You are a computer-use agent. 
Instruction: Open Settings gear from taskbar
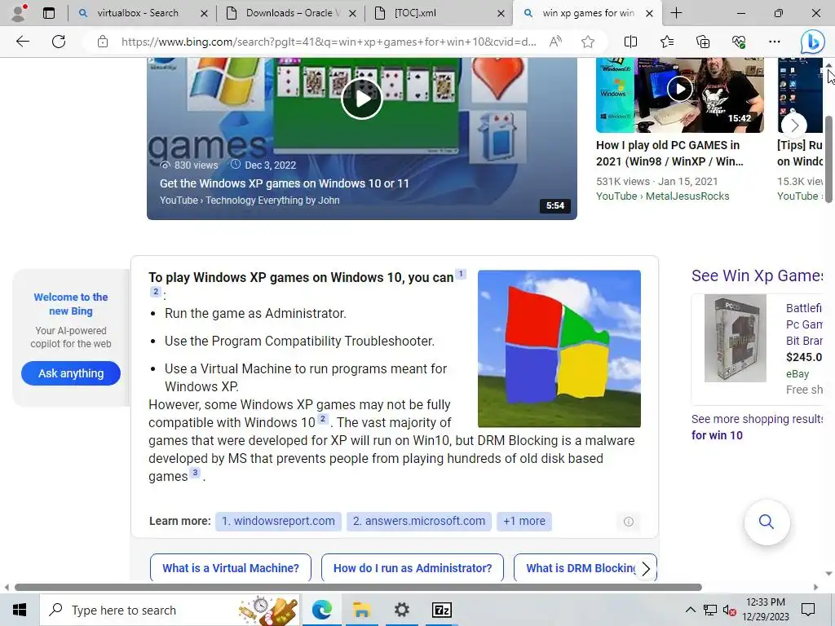pos(402,610)
